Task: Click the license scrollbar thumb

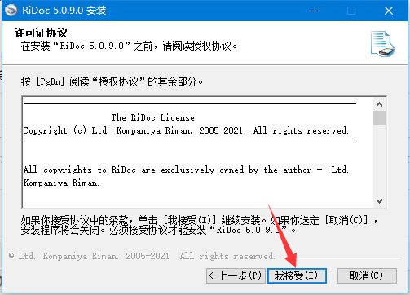Action: [379, 118]
